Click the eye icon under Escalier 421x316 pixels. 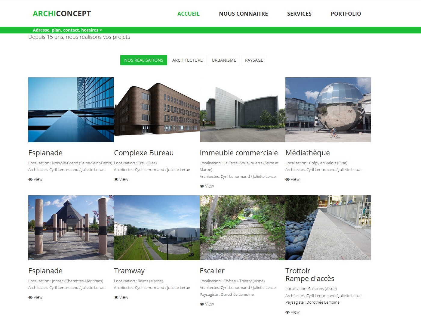[x=202, y=304]
